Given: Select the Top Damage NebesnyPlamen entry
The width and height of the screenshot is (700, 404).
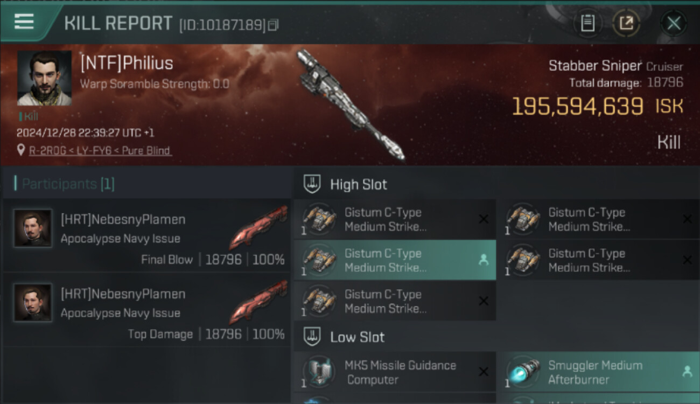Looking at the screenshot, I should [146, 310].
